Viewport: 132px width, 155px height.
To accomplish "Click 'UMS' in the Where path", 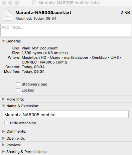I will pos(115,57).
